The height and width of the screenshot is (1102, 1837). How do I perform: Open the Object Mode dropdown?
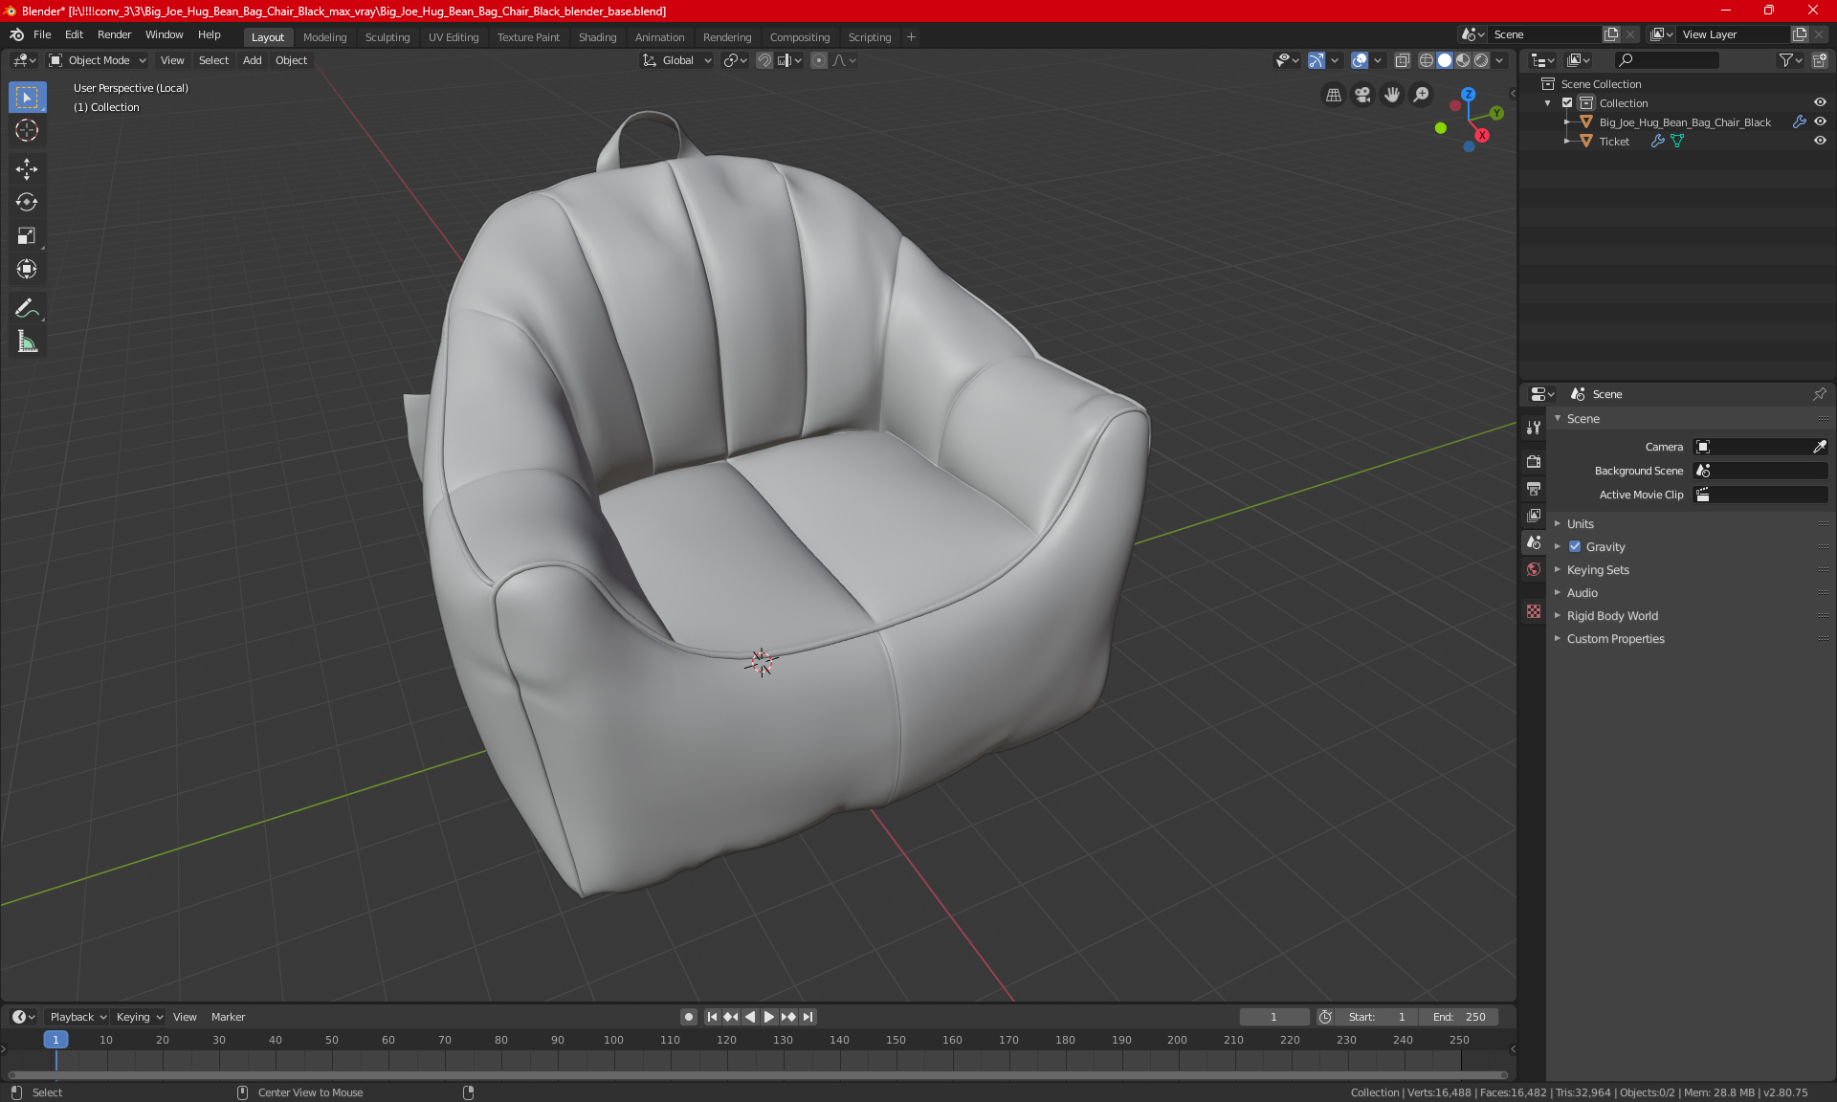[98, 60]
